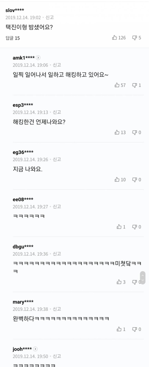Like eg36**** reply '지금 나와요.'
149x367 pixels.
pos(120,180)
